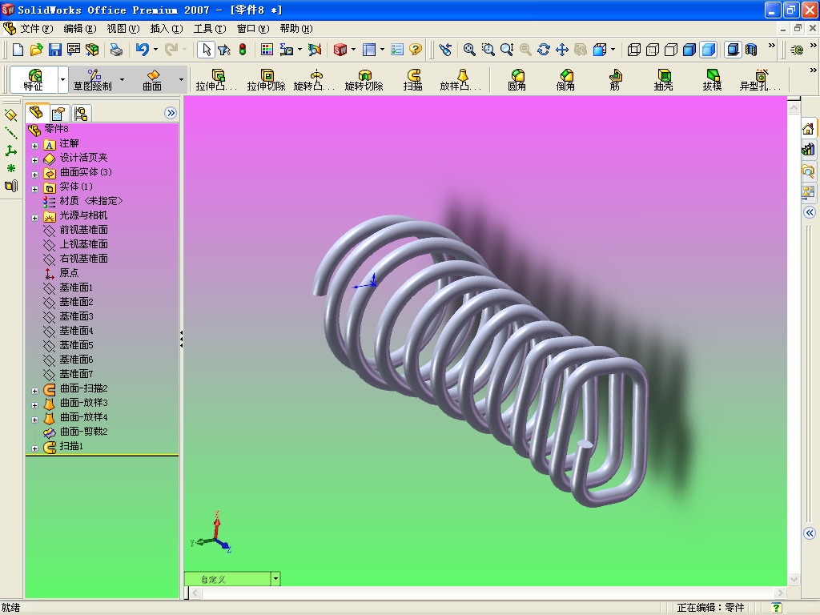Switch to Shaded With Edges display
The width and height of the screenshot is (820, 615).
coord(689,50)
